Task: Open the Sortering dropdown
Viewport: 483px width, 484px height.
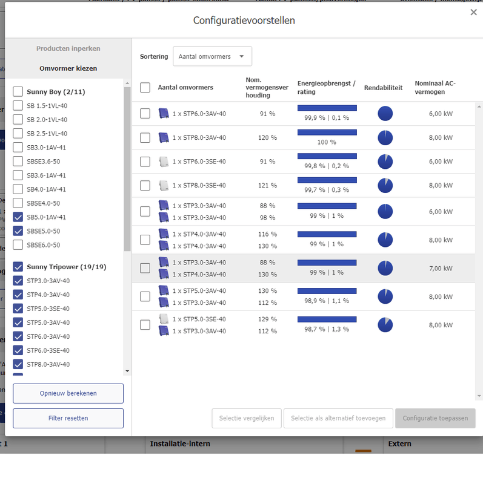Action: [212, 56]
